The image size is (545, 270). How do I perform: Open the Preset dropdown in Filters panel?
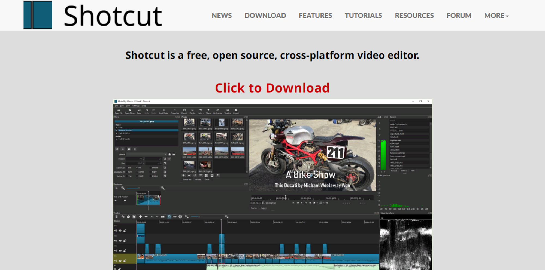[x=146, y=154]
